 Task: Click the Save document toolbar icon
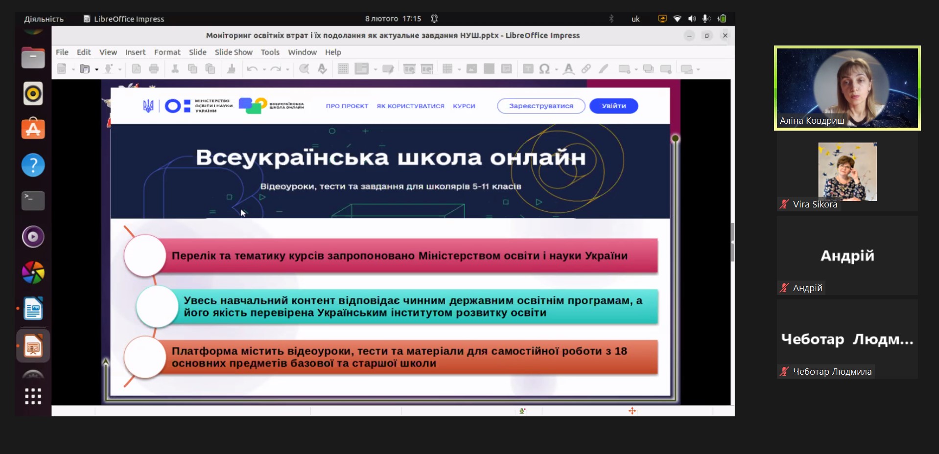(x=109, y=69)
